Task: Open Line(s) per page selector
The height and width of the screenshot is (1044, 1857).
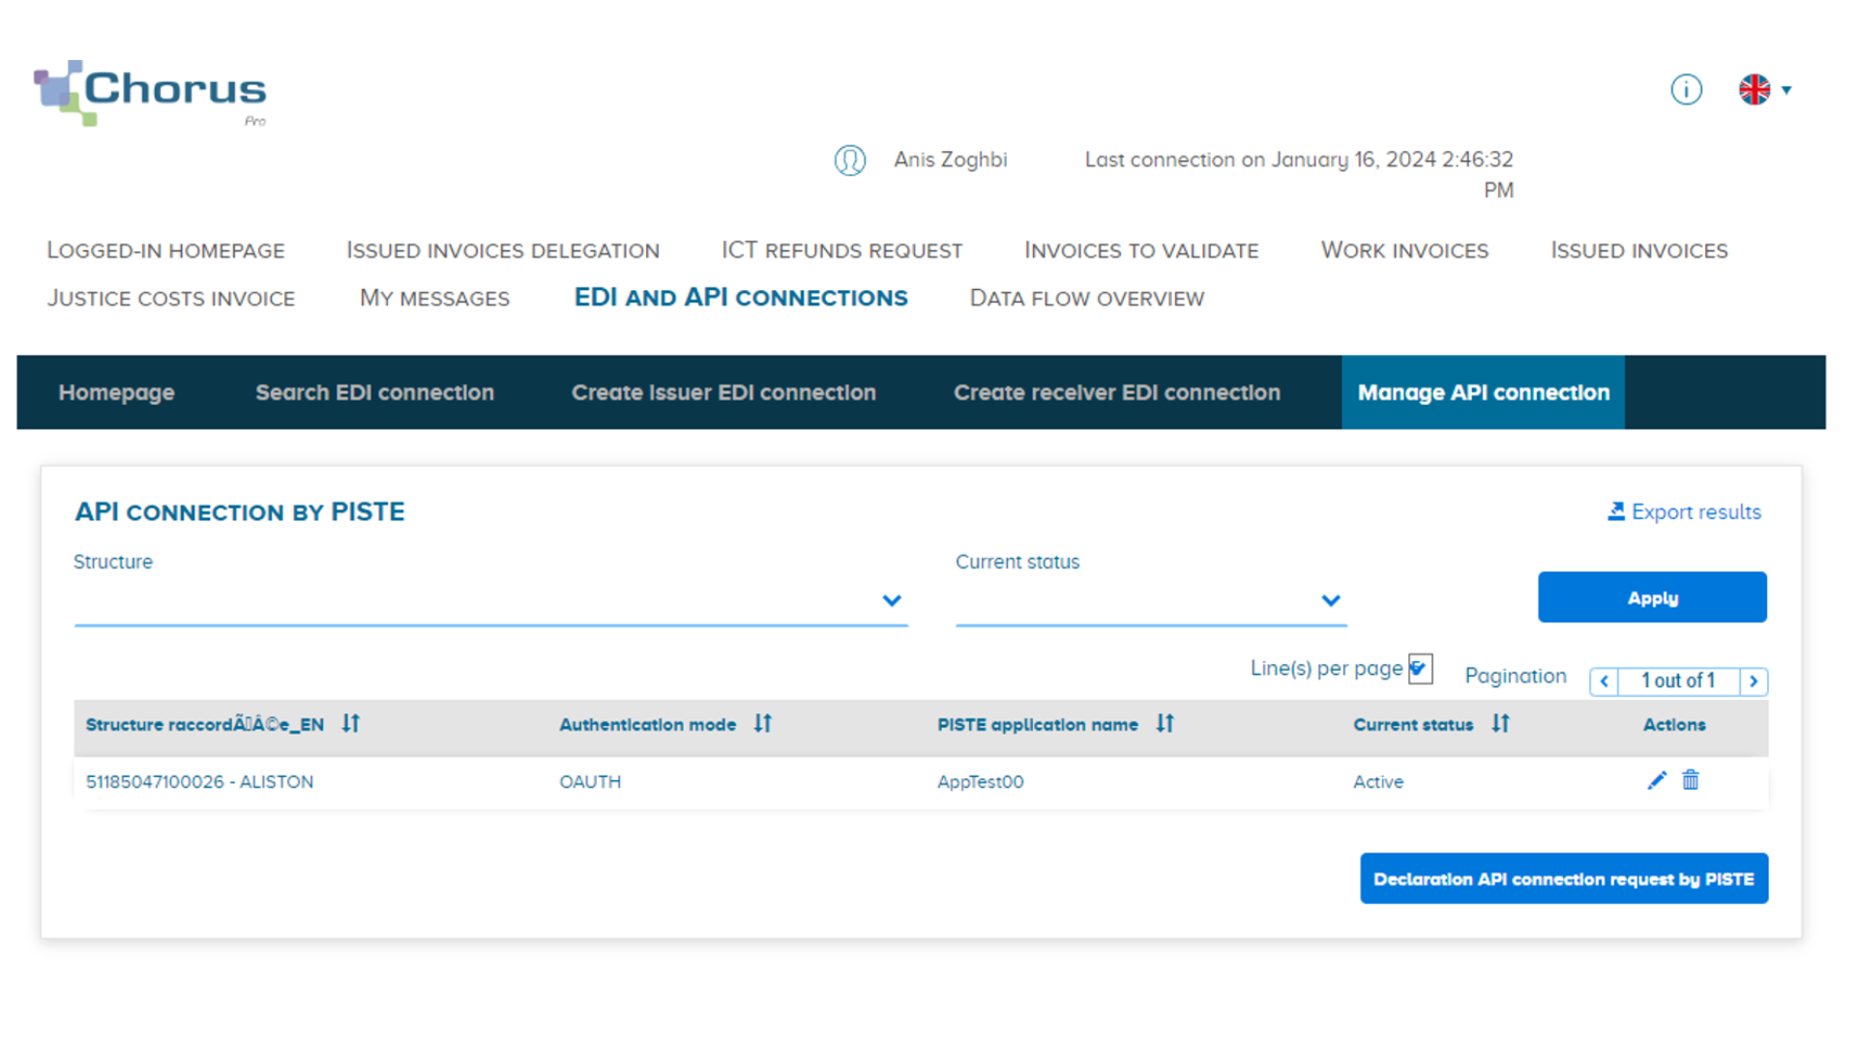Action: point(1419,668)
